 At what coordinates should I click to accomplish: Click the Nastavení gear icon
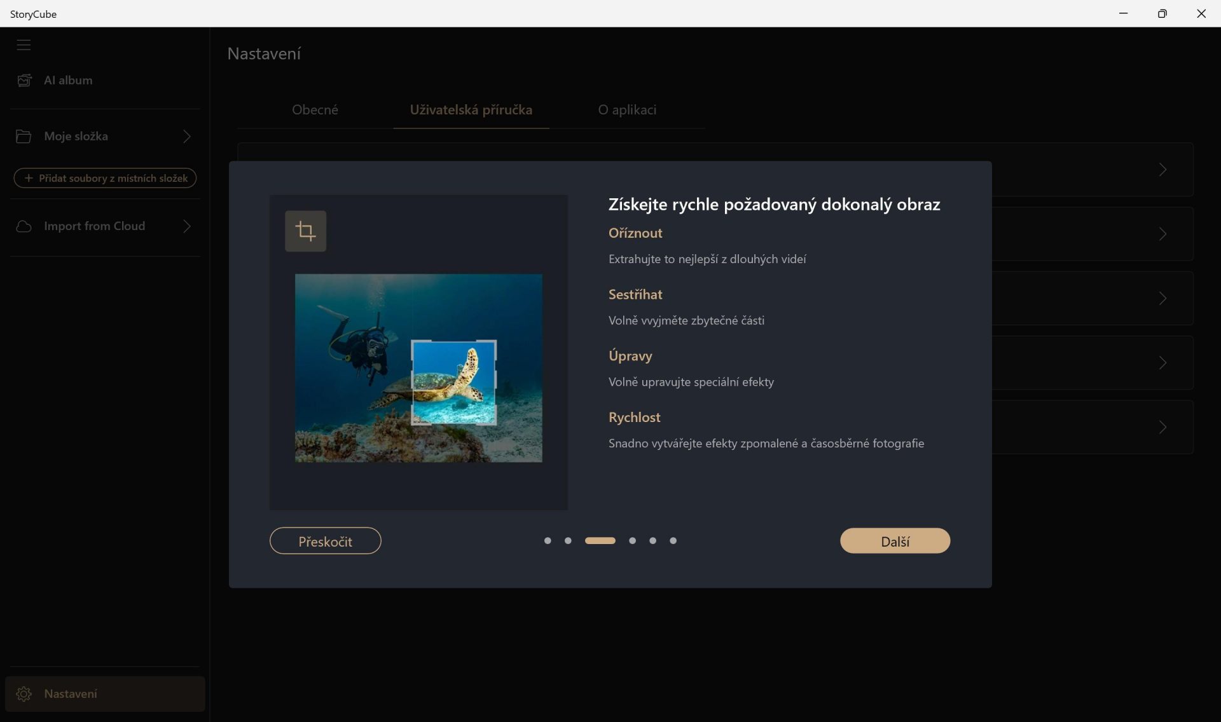(x=24, y=694)
